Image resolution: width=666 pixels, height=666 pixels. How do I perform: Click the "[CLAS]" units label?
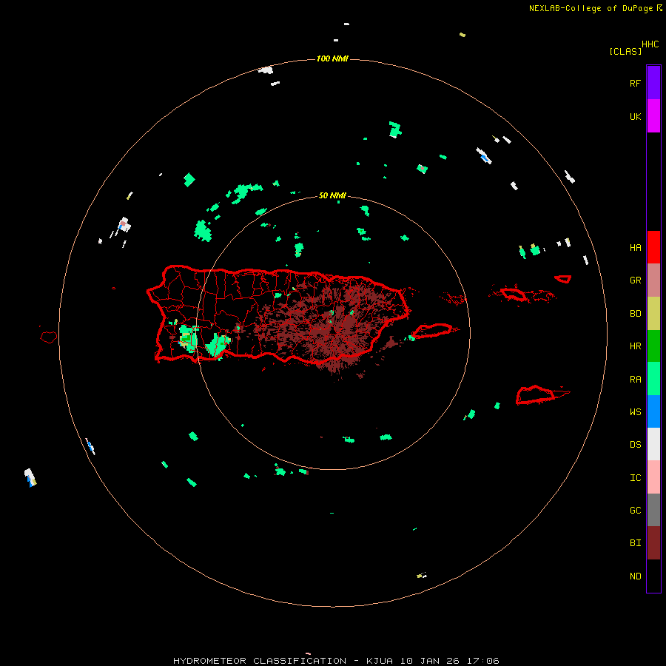pyautogui.click(x=625, y=51)
